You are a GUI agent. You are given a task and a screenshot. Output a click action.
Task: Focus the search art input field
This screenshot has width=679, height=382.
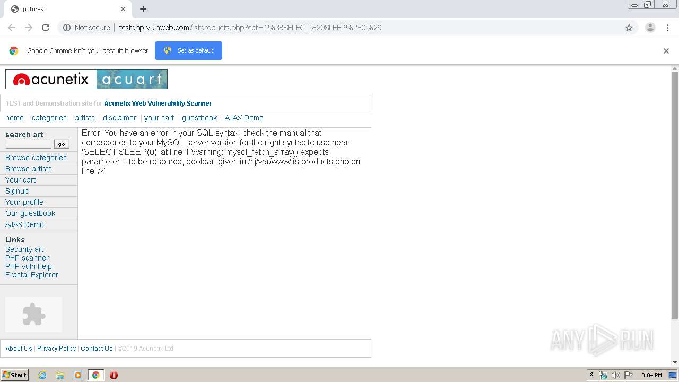click(29, 144)
